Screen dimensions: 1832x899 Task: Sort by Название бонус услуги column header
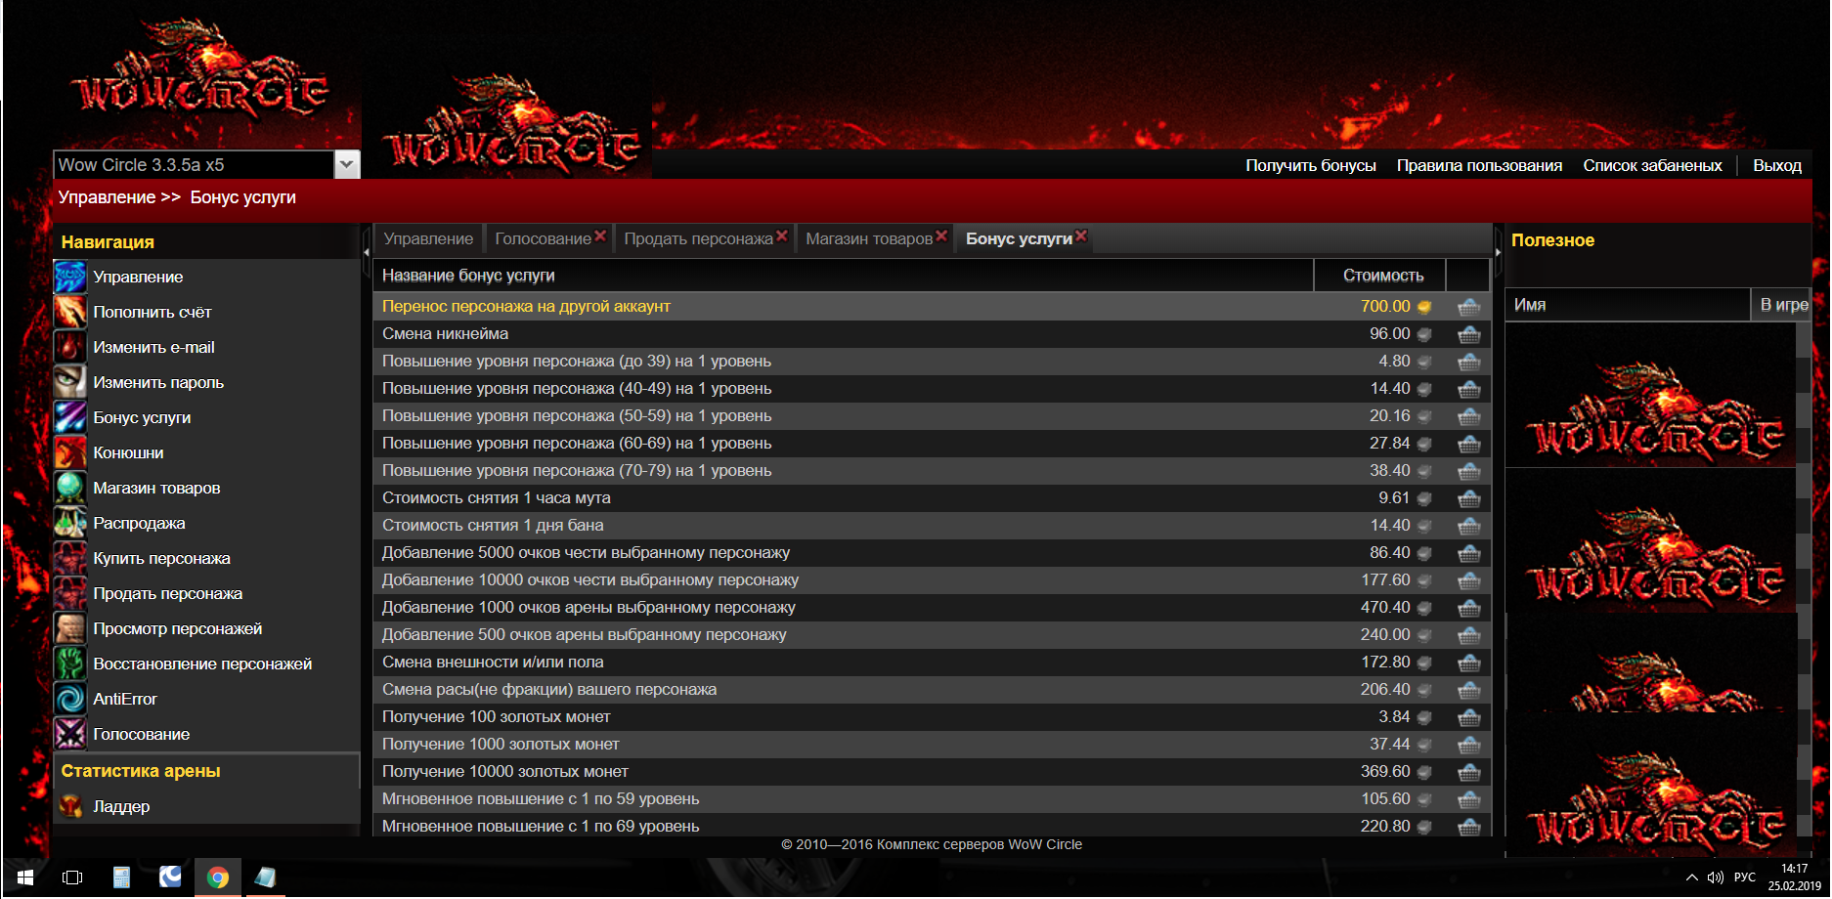843,276
